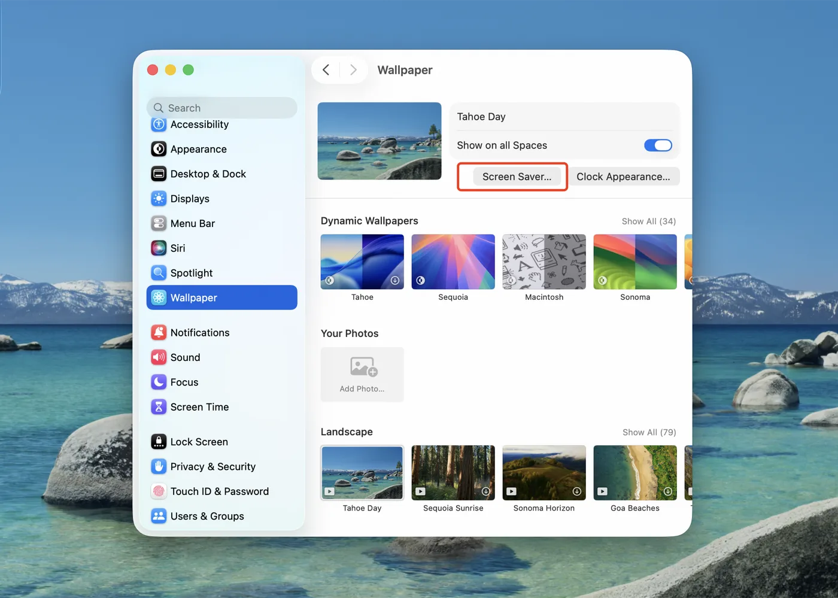Click the Users & Groups label
Image resolution: width=838 pixels, height=598 pixels.
[x=207, y=516]
